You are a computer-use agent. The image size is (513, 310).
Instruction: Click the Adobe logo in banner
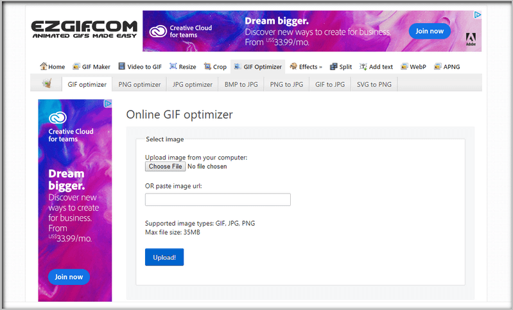click(471, 39)
